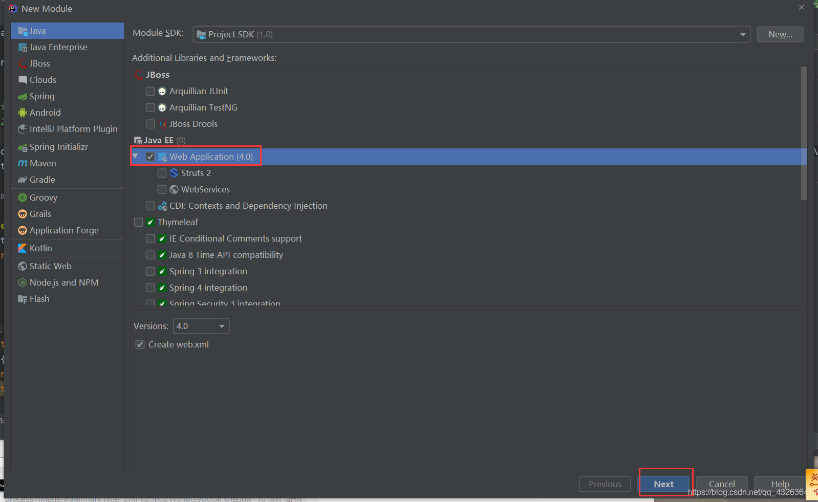
Task: Select Java module type icon
Action: (x=23, y=31)
